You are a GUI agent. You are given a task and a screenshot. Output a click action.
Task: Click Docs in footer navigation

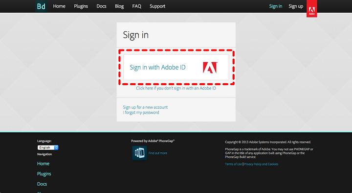(42, 184)
